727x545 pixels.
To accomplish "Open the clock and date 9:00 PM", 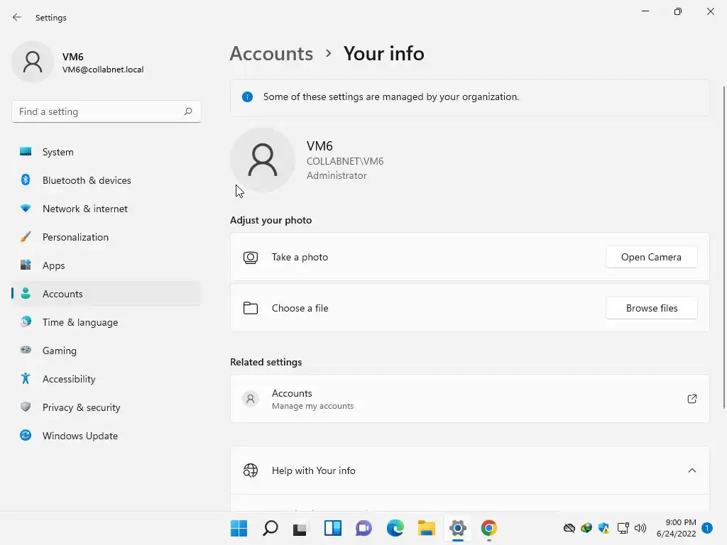I will (676, 528).
